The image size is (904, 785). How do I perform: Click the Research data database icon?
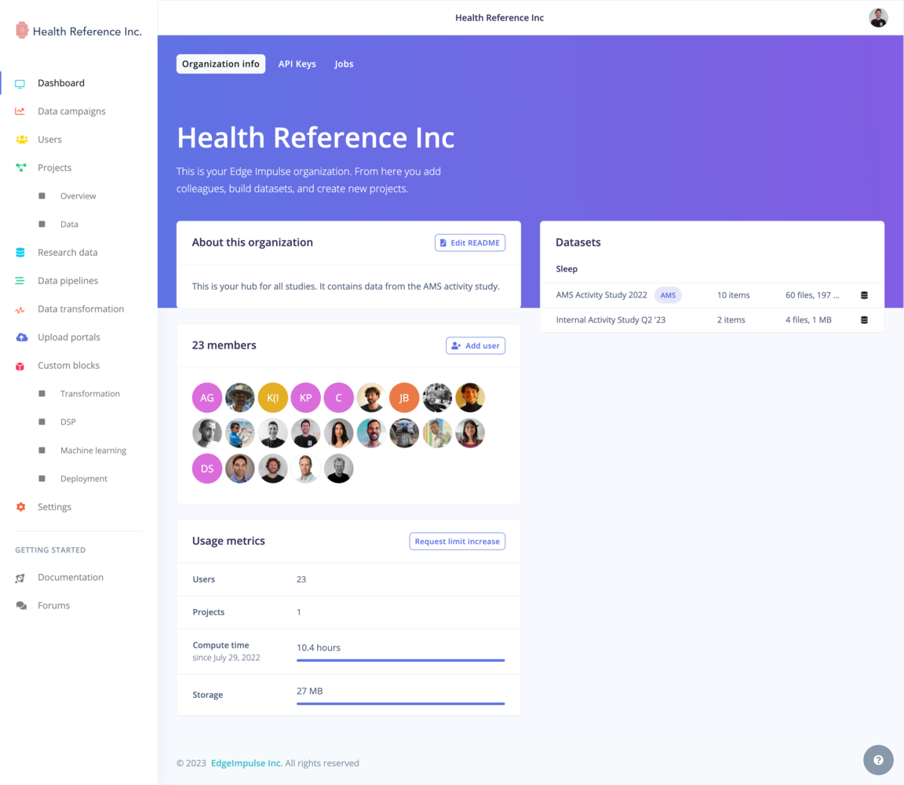(x=20, y=253)
